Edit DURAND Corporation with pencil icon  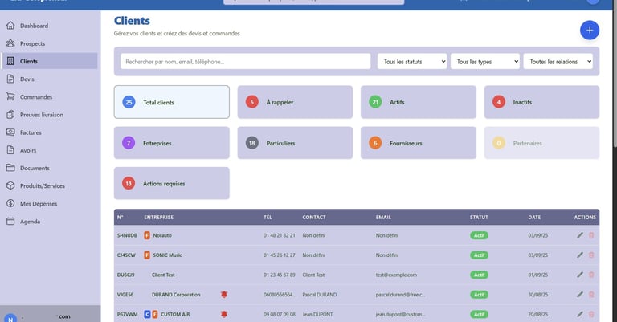coord(579,294)
